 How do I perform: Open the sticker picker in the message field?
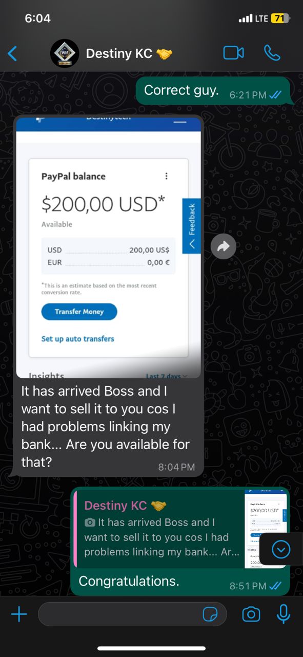point(211,614)
